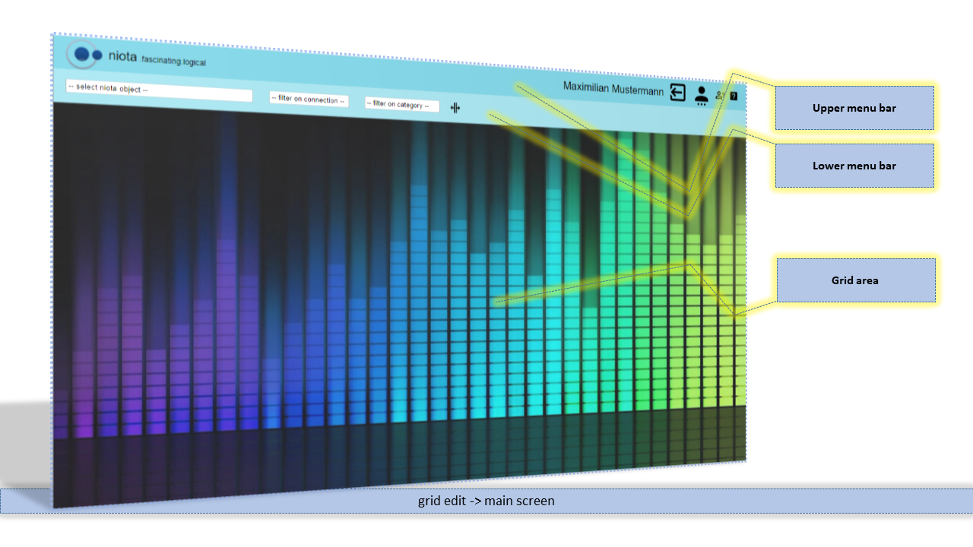This screenshot has height=547, width=973.
Task: Expand the 'filter on category' dropdown
Action: click(401, 104)
